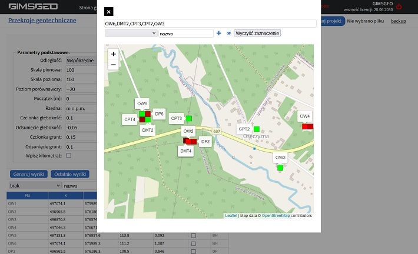
Task: Click the X column header
Action: coord(65,196)
